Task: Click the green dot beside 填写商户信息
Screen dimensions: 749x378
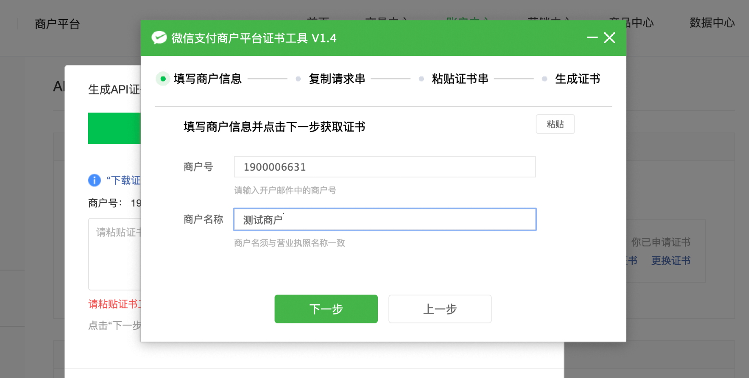Action: click(x=163, y=79)
